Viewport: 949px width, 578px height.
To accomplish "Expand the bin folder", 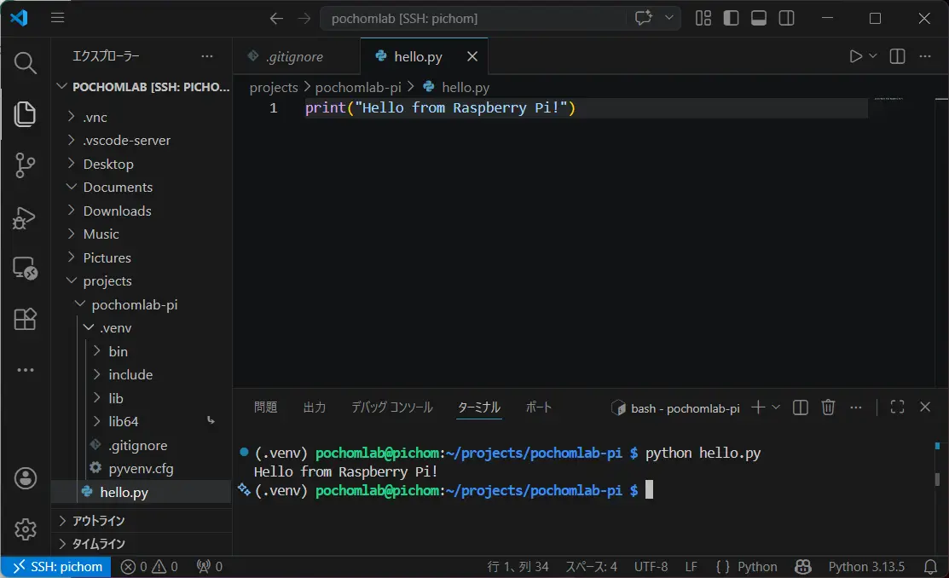I will coord(141,351).
